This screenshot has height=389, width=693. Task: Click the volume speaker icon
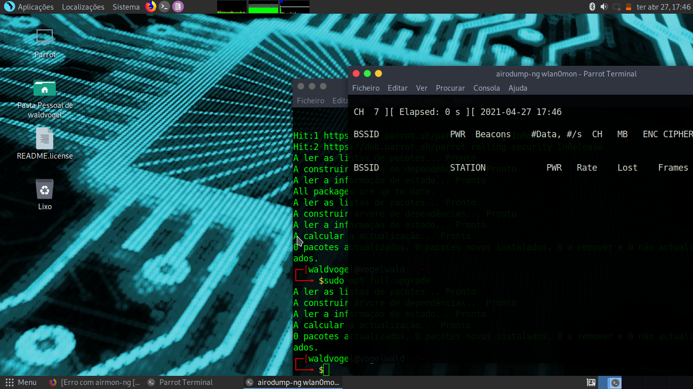point(604,7)
